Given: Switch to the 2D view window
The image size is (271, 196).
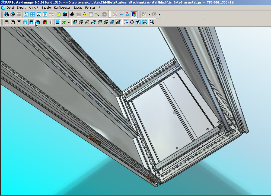Looking at the screenshot, I should click(x=39, y=14).
